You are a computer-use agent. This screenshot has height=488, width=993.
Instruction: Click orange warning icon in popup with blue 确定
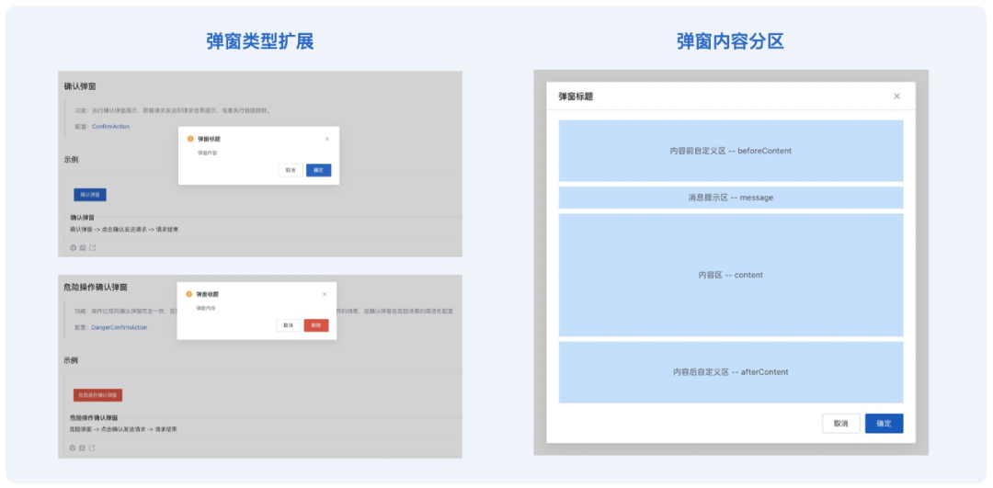coord(190,139)
